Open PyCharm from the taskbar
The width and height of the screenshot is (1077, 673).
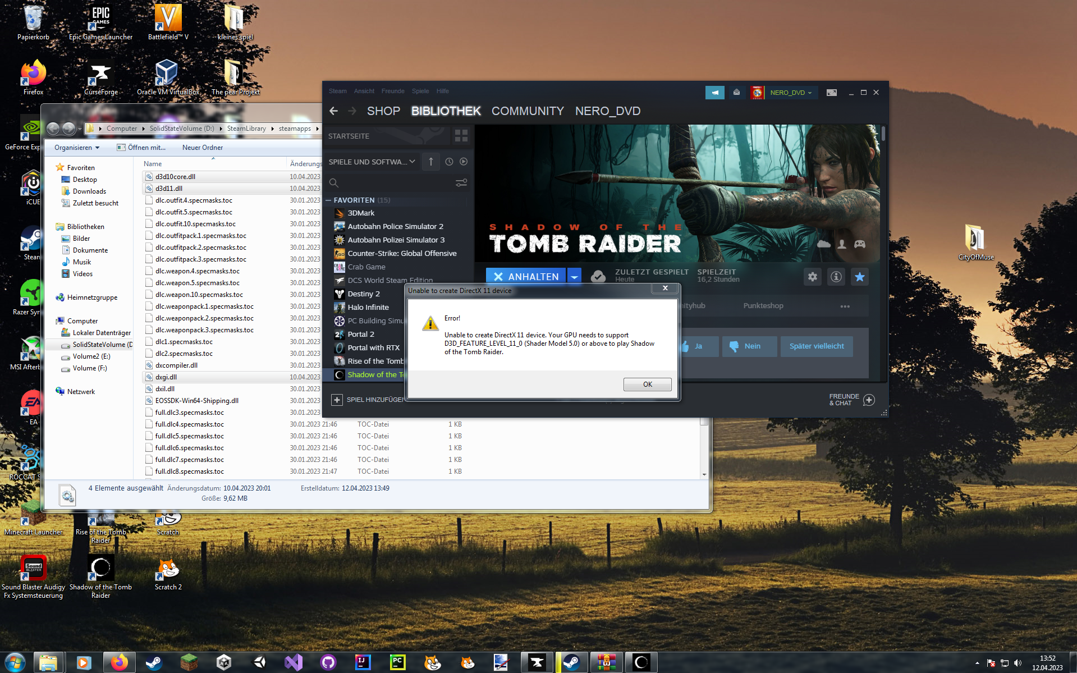click(397, 662)
